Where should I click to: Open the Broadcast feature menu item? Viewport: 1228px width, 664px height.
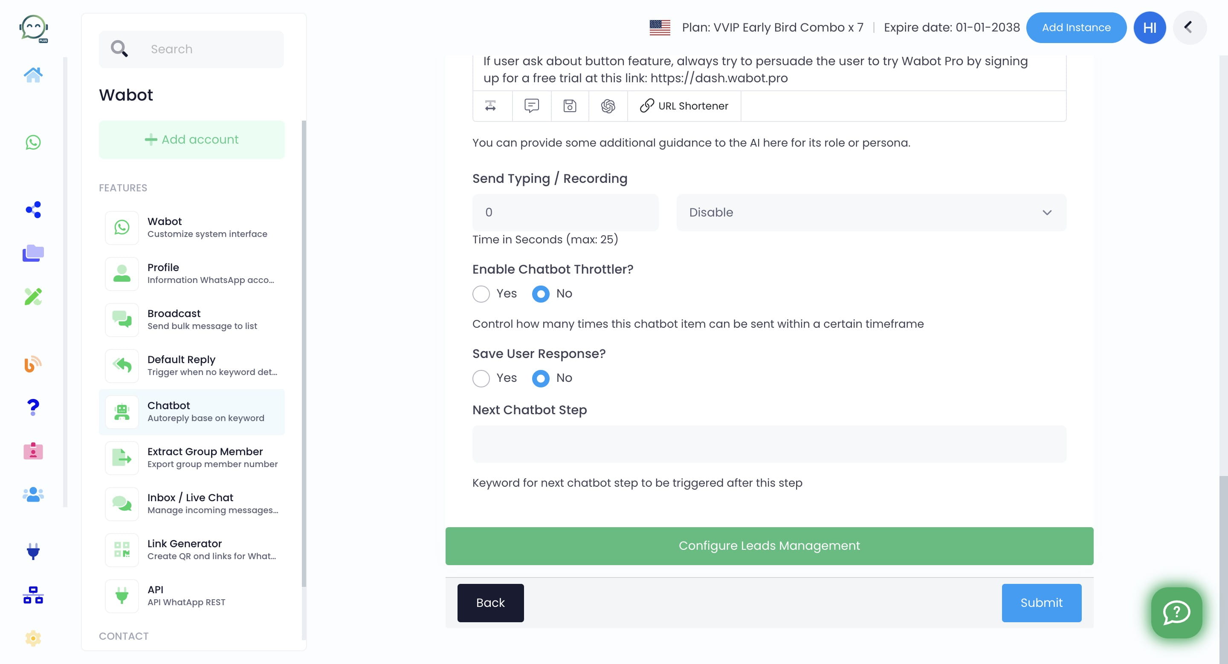click(191, 320)
